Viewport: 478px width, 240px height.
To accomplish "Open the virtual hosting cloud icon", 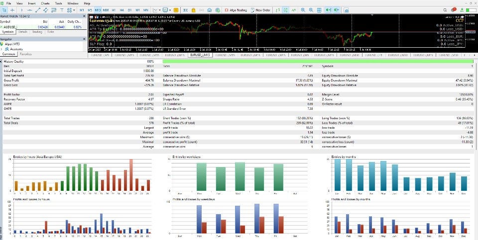I will pyautogui.click(x=210, y=10).
